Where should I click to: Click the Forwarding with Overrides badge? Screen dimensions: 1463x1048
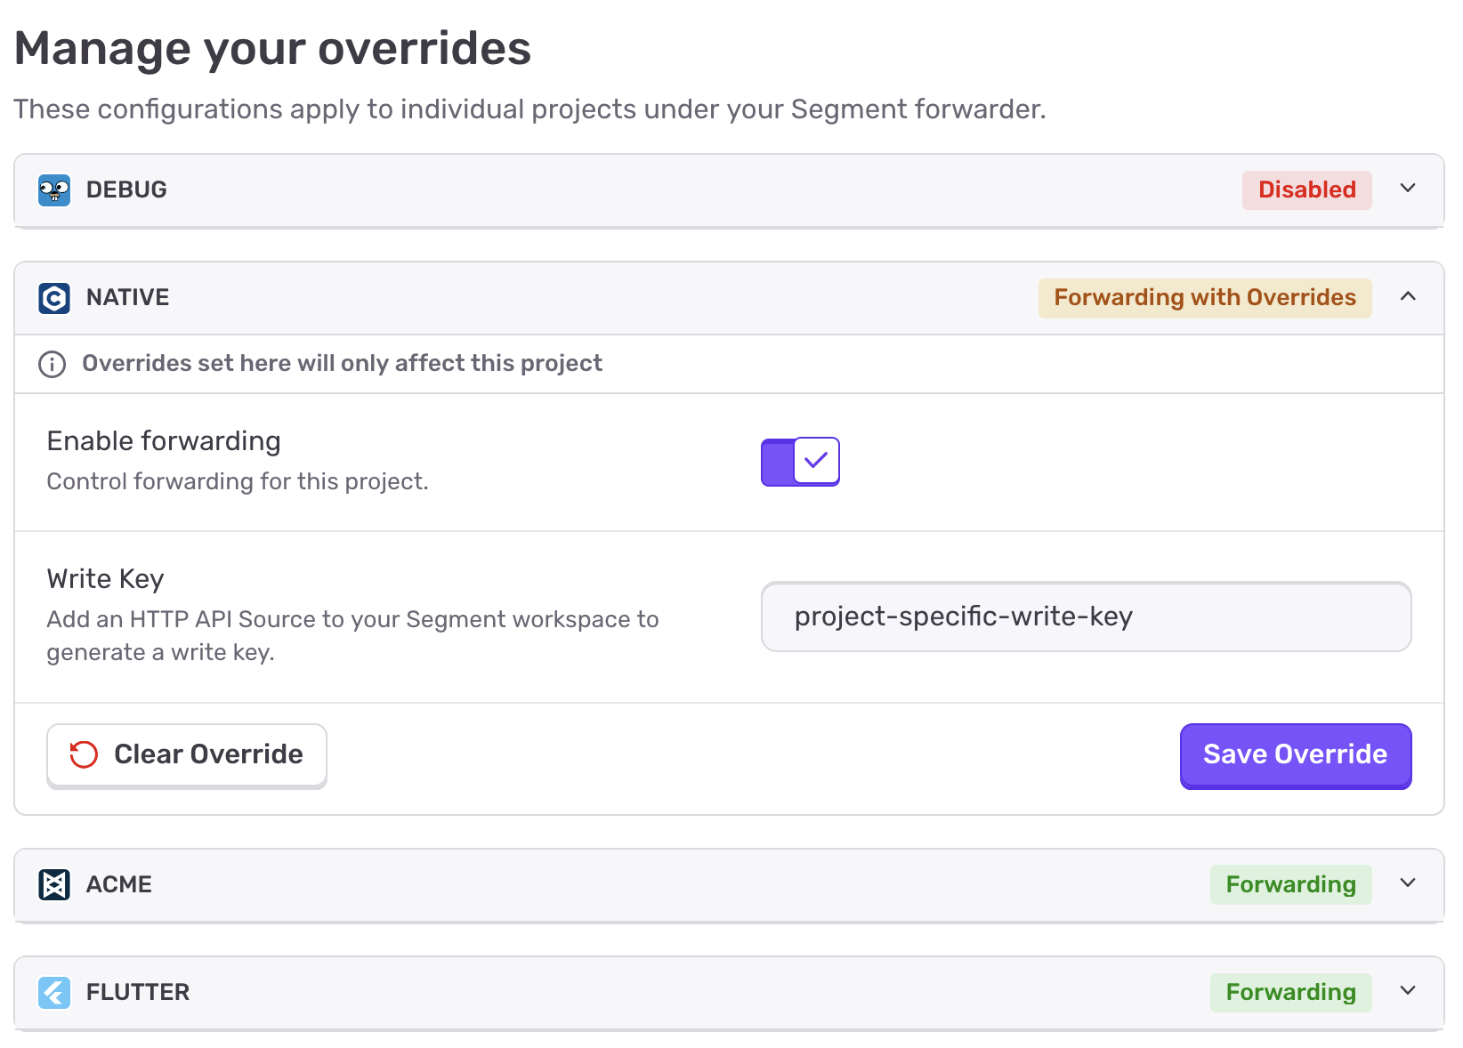tap(1205, 297)
